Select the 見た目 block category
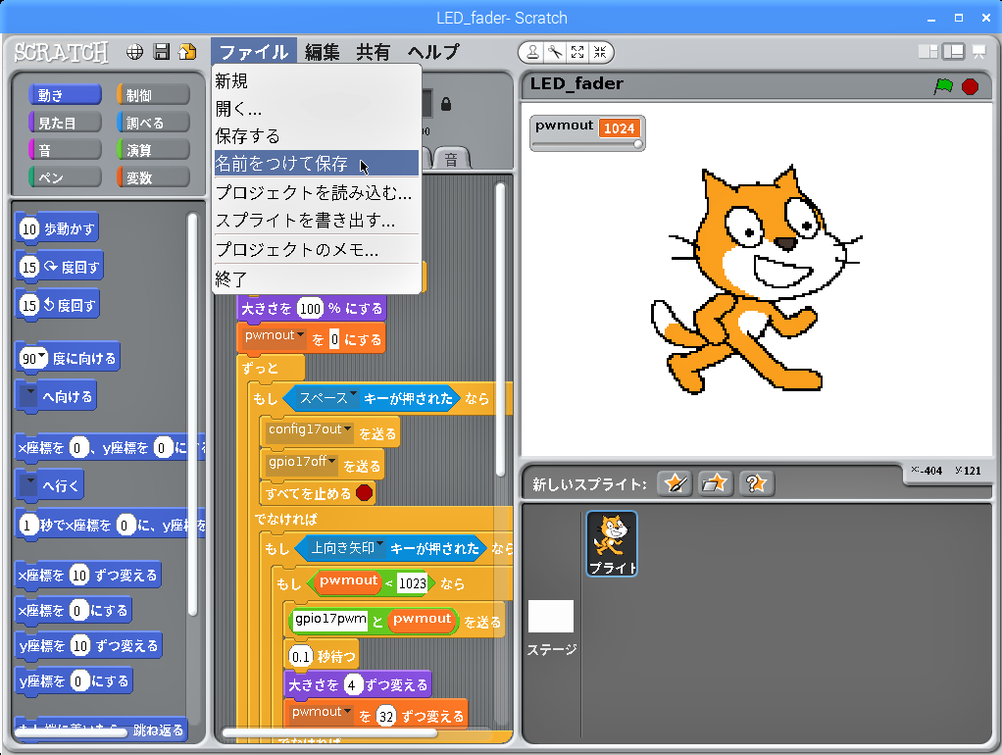 pos(65,123)
